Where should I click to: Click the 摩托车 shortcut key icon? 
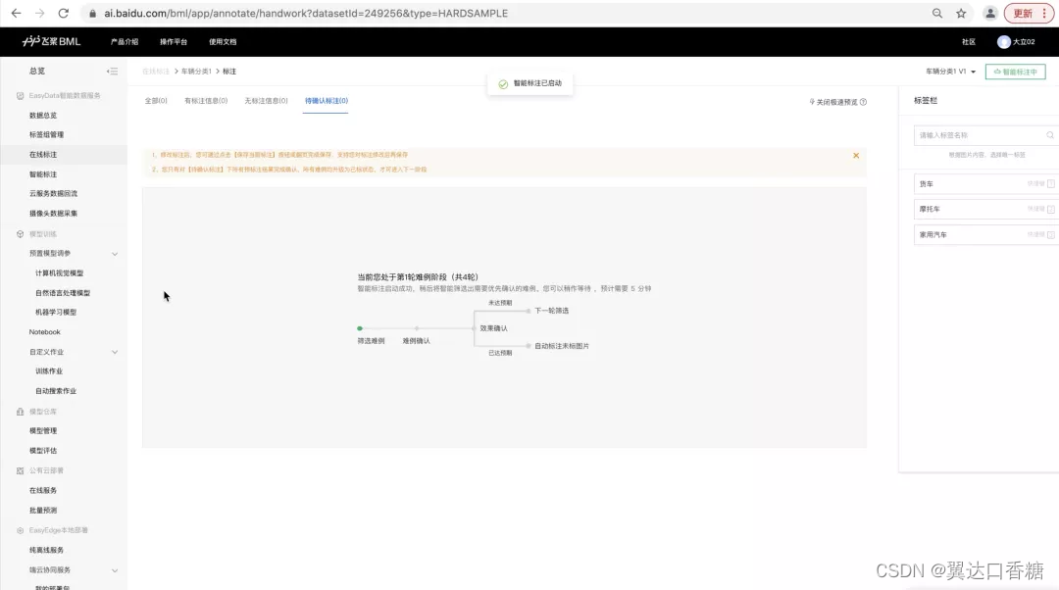[1050, 210]
